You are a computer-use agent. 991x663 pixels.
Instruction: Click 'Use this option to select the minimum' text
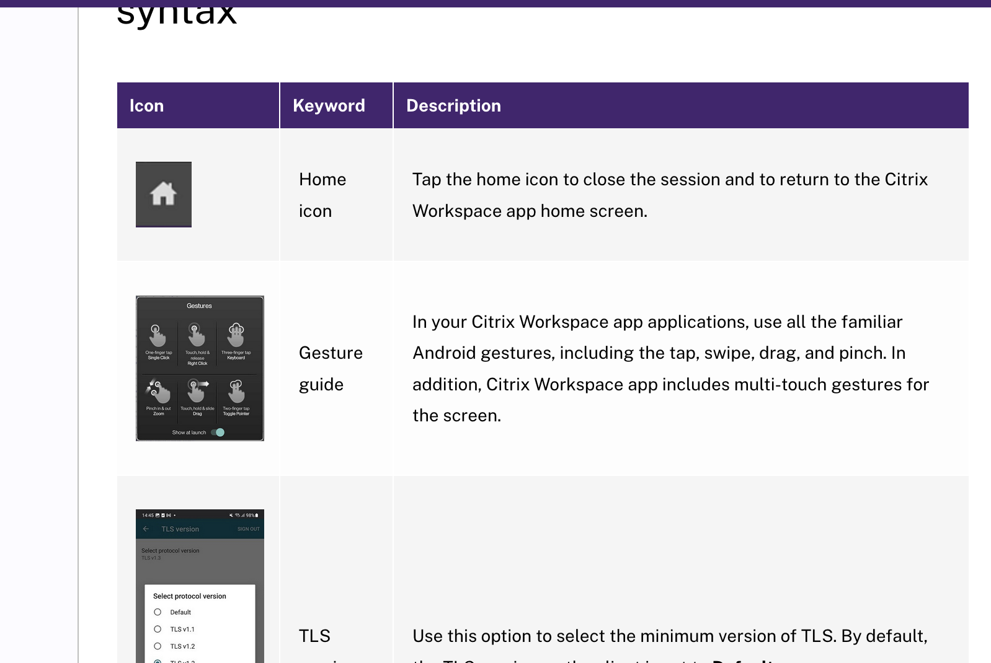(x=670, y=636)
